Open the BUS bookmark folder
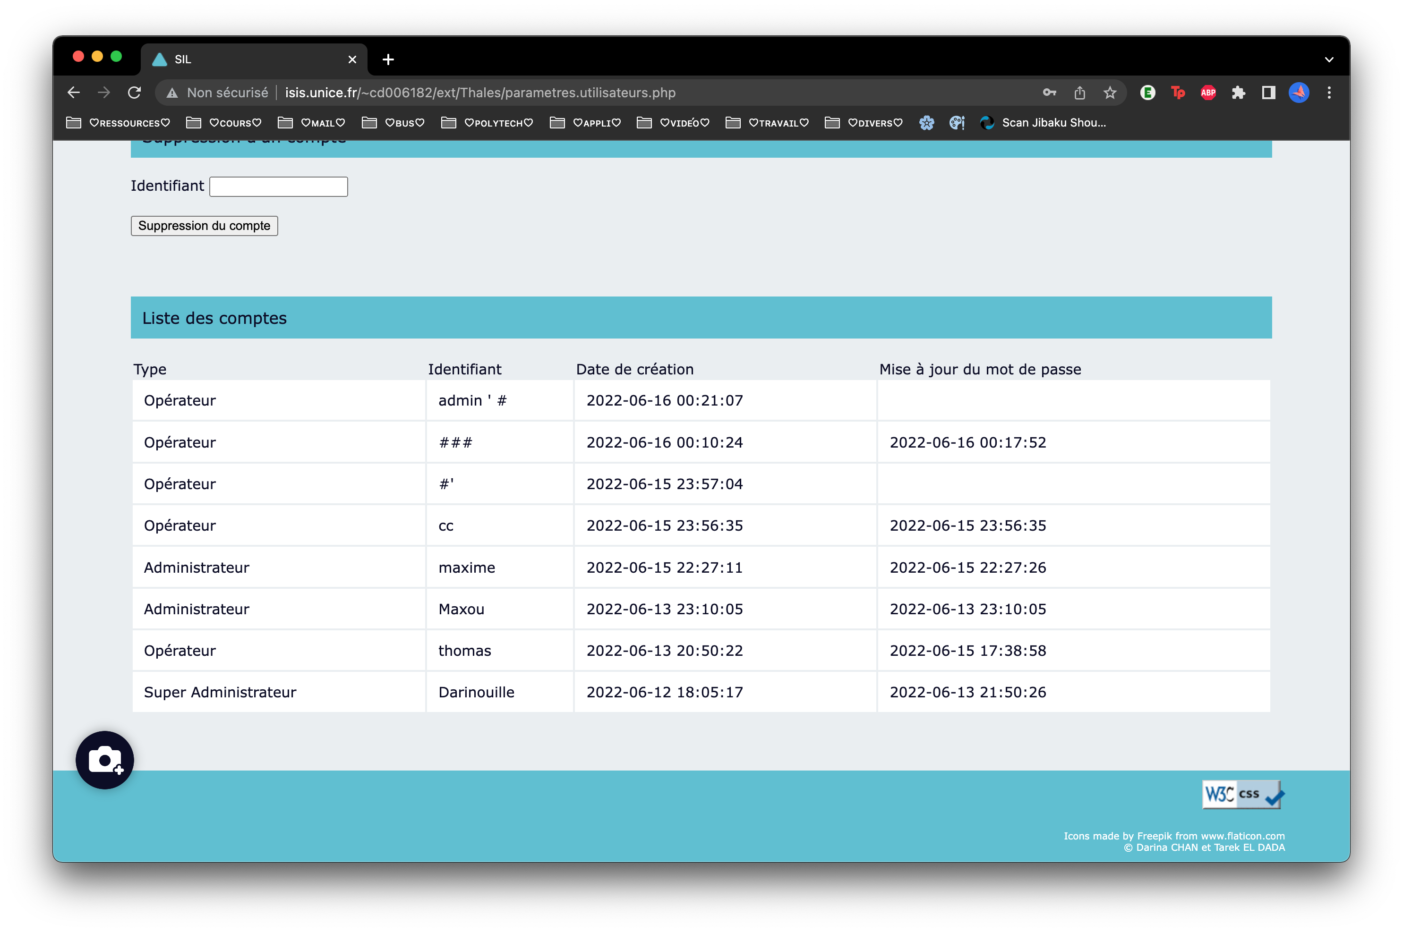 394,123
